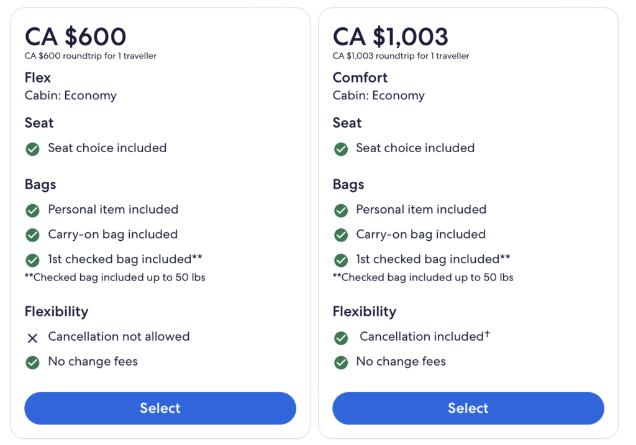This screenshot has height=445, width=636.
Task: Select the Flex fare for CA $600
Action: [x=160, y=408]
